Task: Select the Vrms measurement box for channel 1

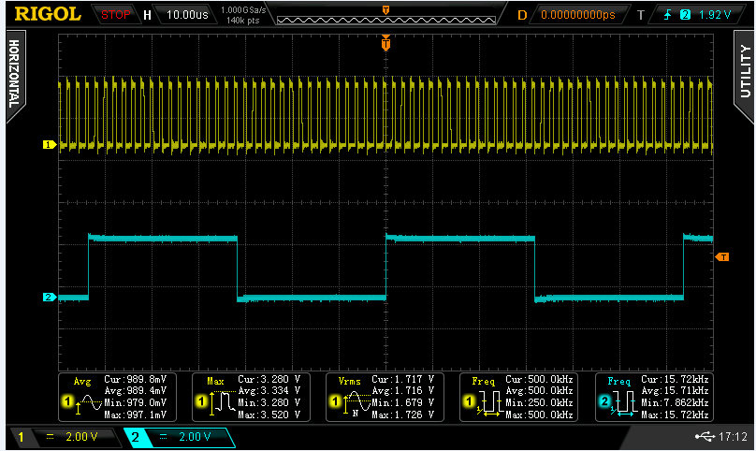Action: coord(385,397)
